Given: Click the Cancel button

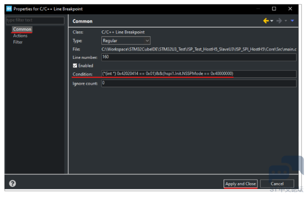Looking at the screenshot, I should (277, 184).
